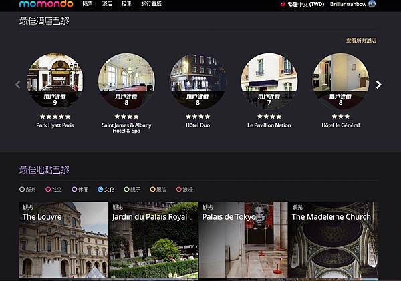This screenshot has width=401, height=281.
Task: Open the 旅行靈感 travel inspiration menu
Action: point(152,4)
